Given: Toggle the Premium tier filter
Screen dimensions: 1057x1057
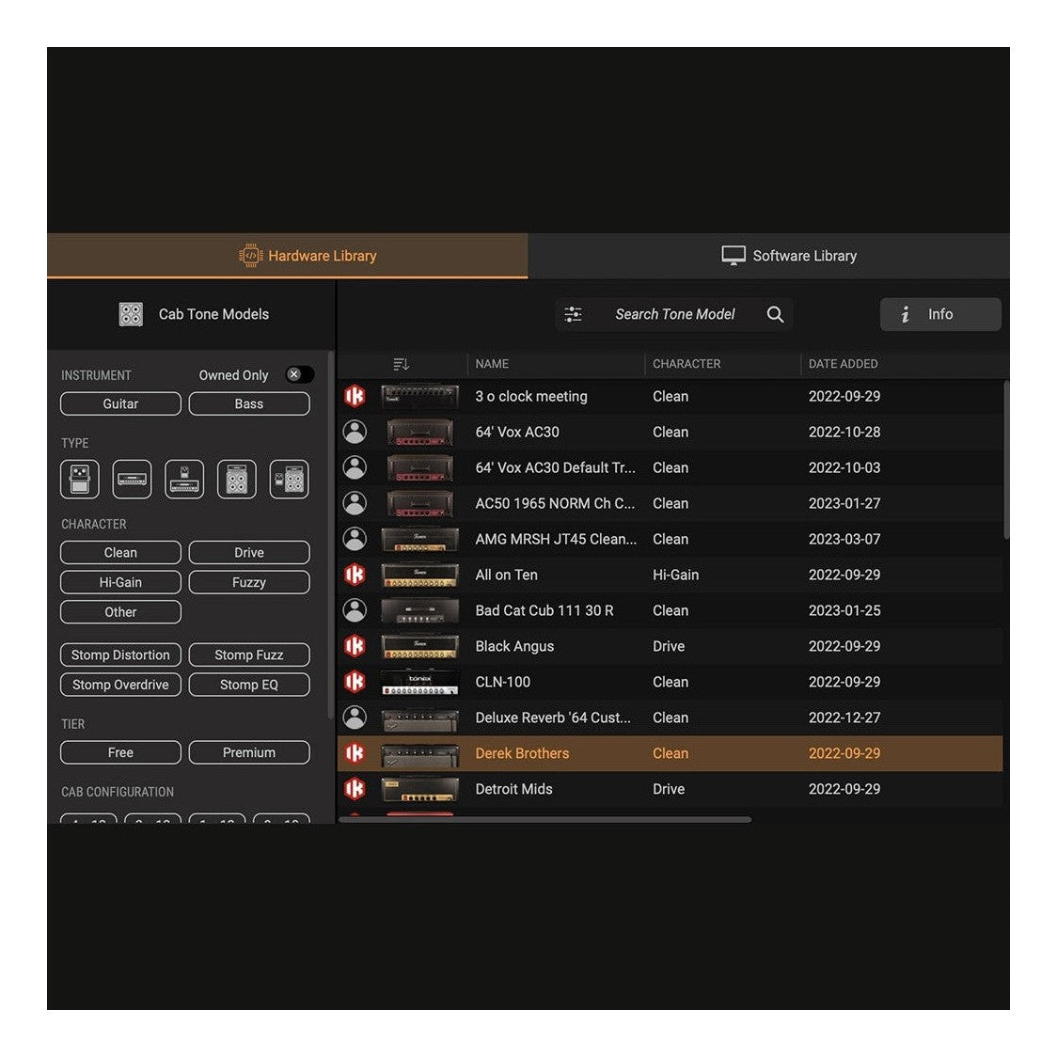Looking at the screenshot, I should coord(249,752).
